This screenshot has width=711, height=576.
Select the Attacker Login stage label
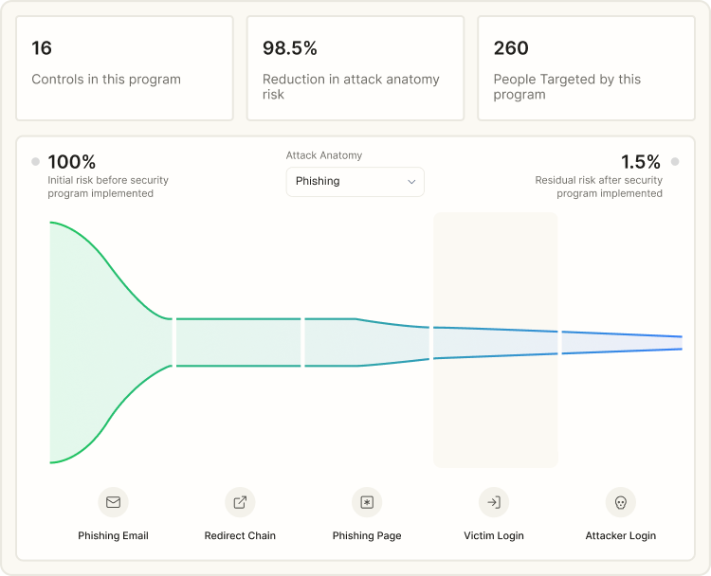[621, 535]
